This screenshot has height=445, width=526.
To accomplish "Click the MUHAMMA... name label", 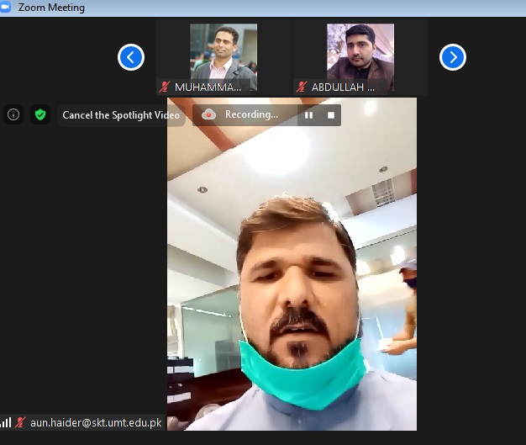I will (208, 87).
